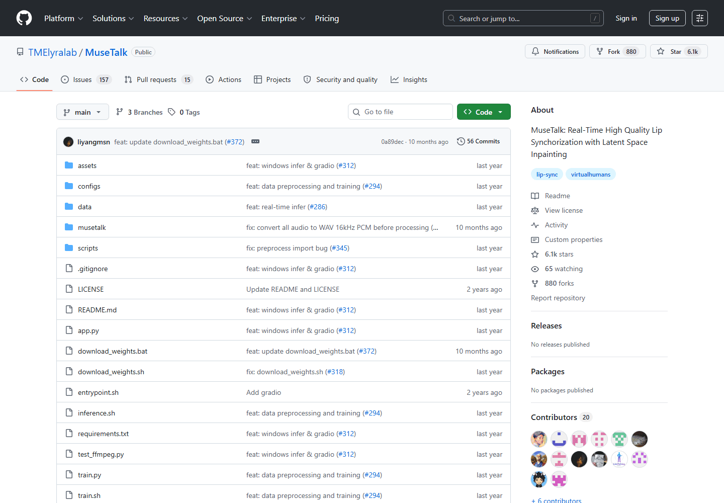The width and height of the screenshot is (724, 503).
Task: Switch to the Pull requests tab
Action: 158,79
